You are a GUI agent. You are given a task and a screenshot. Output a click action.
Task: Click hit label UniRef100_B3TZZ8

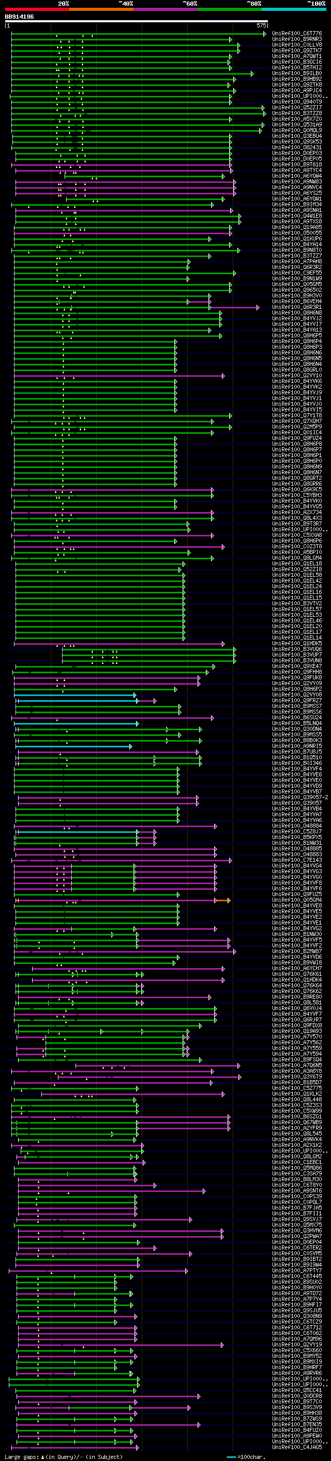(x=297, y=114)
